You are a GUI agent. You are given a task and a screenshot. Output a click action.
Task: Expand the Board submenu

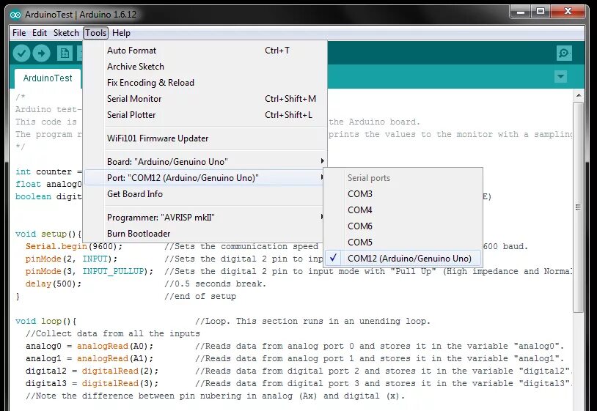205,162
